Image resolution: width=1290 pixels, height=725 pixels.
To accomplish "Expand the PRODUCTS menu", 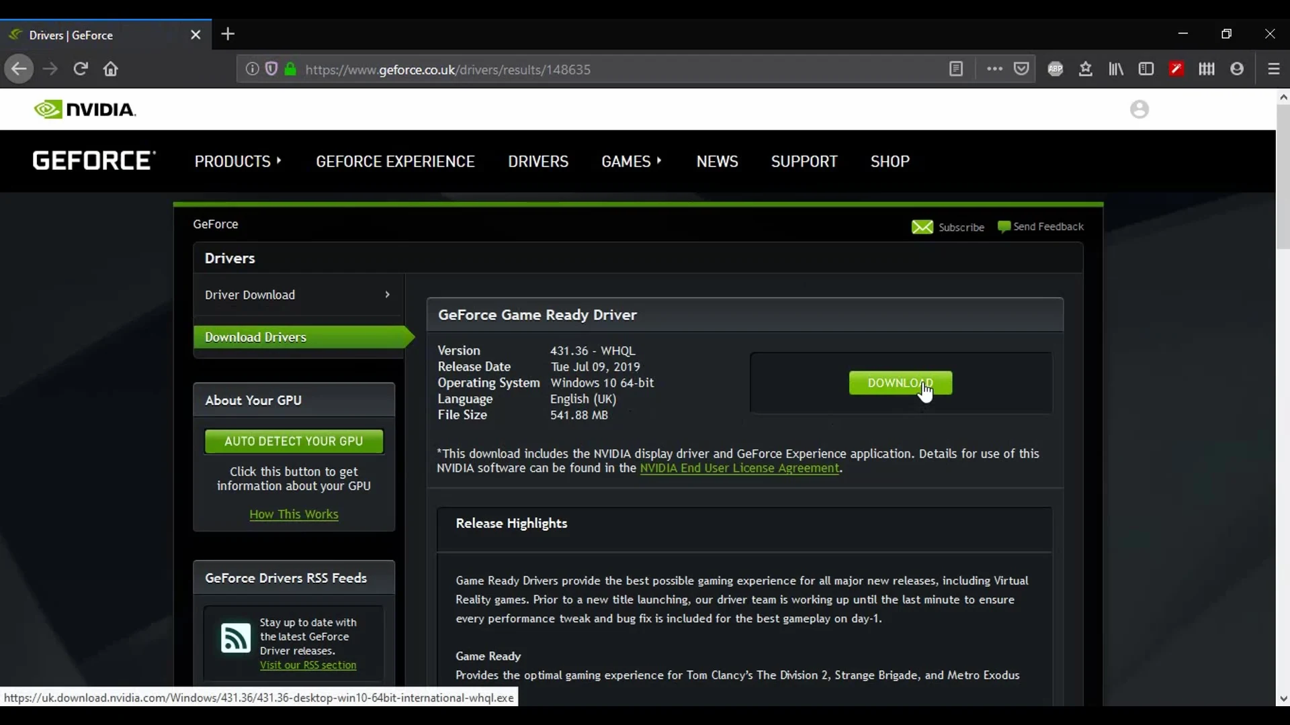I will click(238, 162).
